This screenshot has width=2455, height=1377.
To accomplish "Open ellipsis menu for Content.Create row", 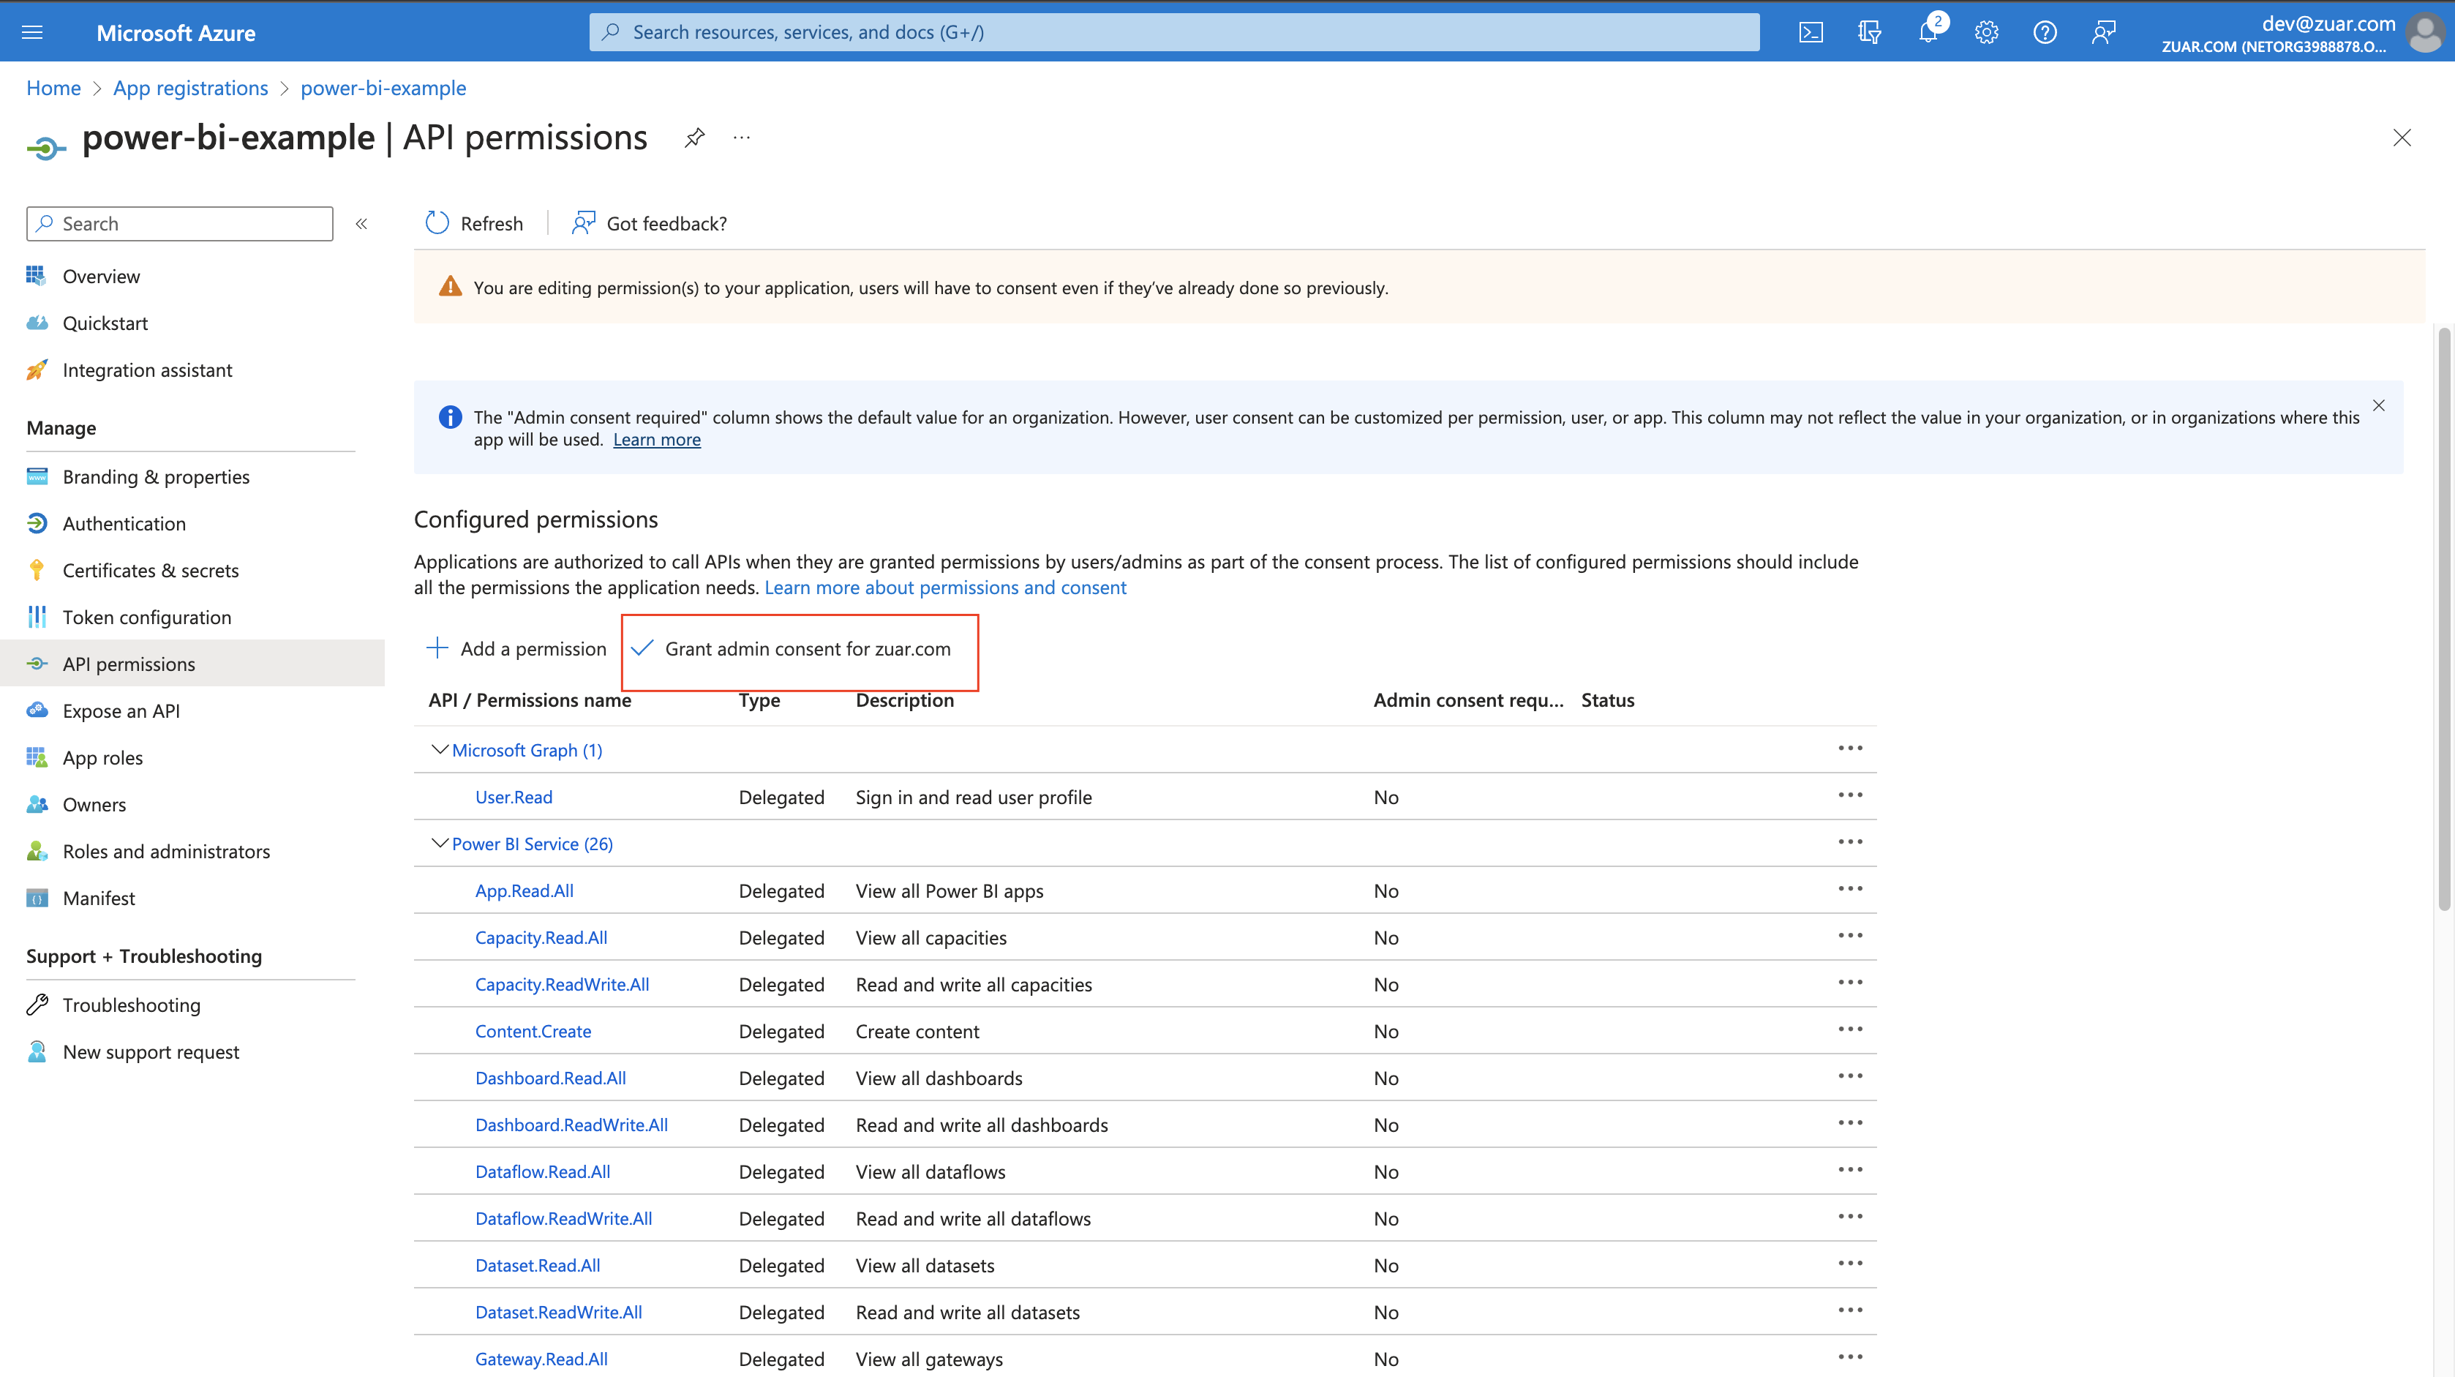I will pyautogui.click(x=1850, y=1029).
